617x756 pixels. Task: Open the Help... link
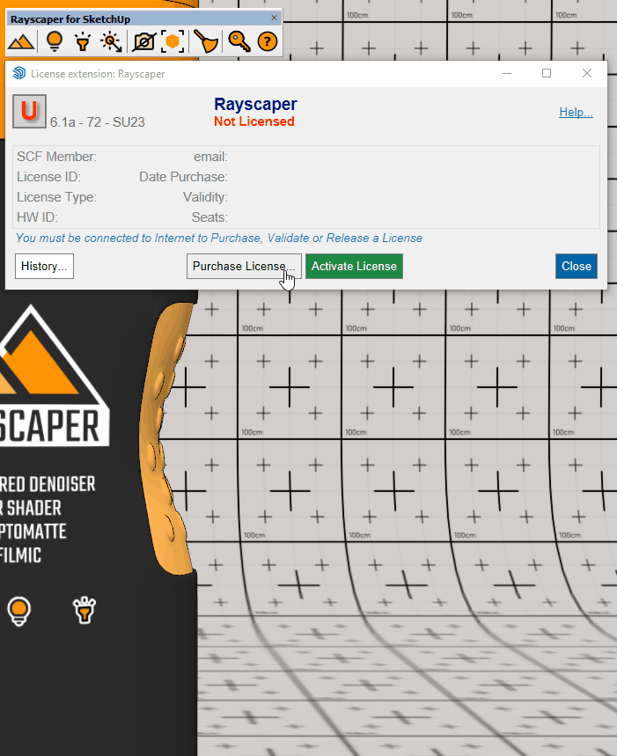576,113
